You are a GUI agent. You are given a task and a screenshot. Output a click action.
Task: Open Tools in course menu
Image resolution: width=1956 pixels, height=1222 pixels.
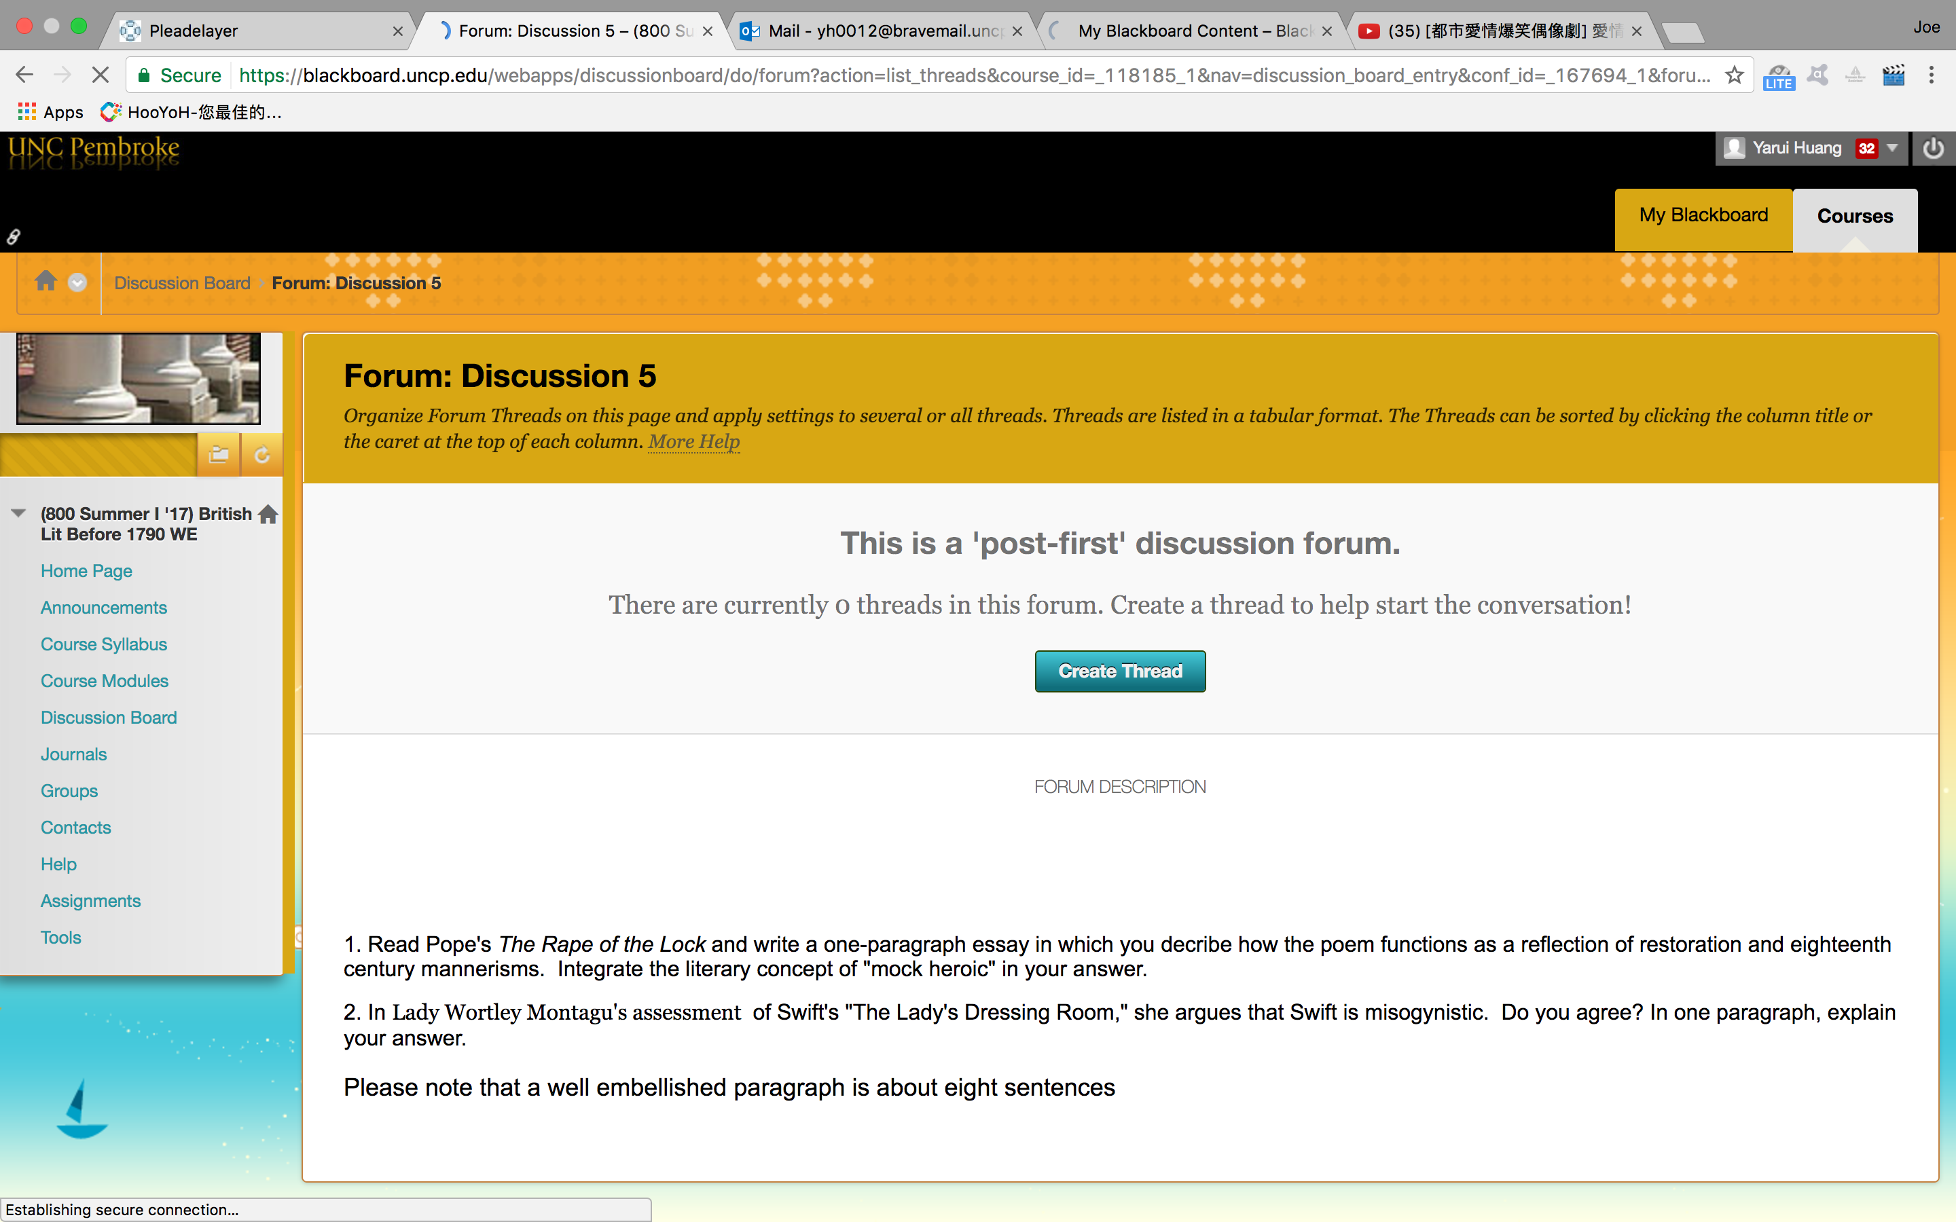61,938
